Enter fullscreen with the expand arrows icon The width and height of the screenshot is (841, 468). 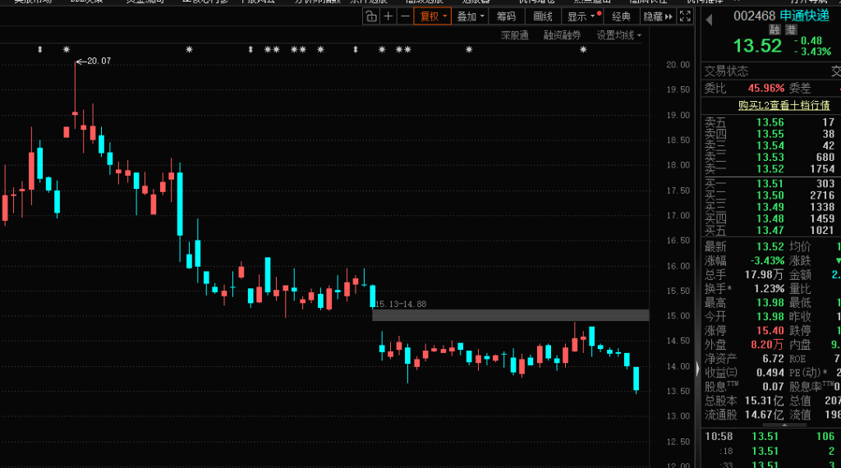[x=686, y=16]
